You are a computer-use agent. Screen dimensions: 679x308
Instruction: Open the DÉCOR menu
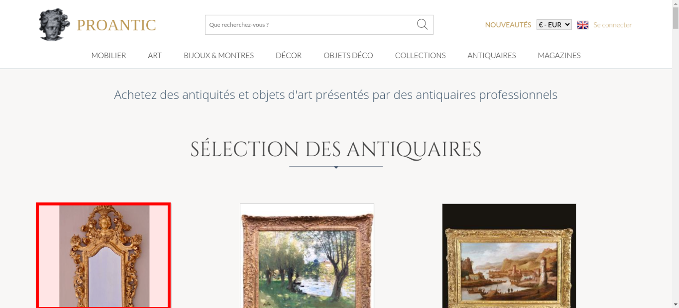(289, 55)
